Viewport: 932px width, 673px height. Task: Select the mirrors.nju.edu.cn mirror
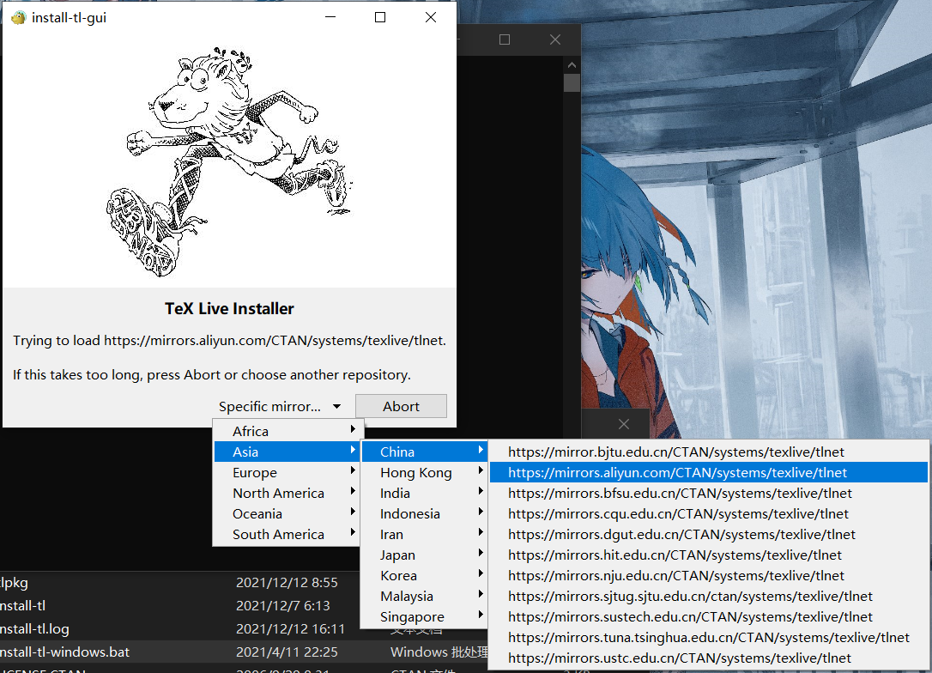(x=709, y=576)
